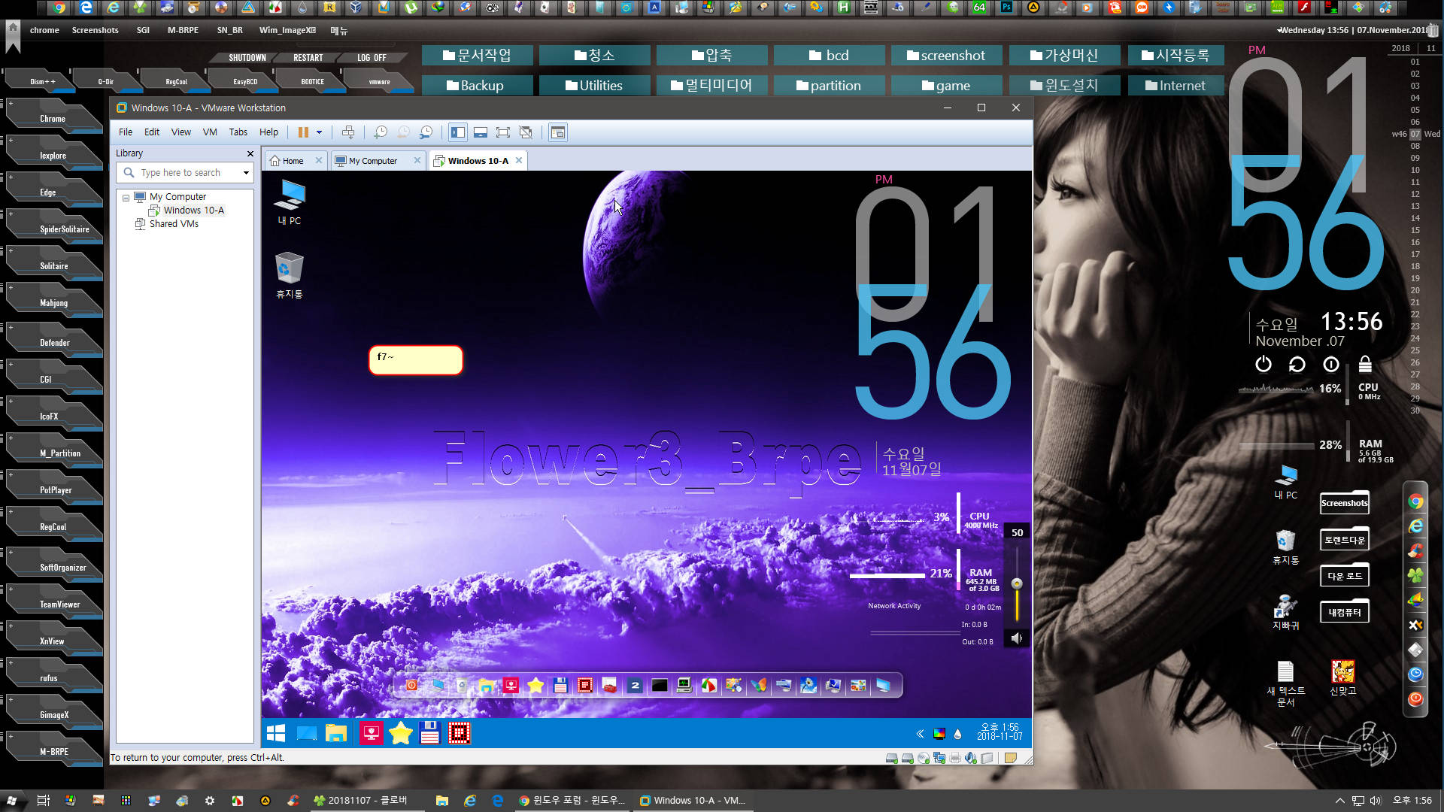
Task: Click the first hard disk status icon
Action: [891, 758]
